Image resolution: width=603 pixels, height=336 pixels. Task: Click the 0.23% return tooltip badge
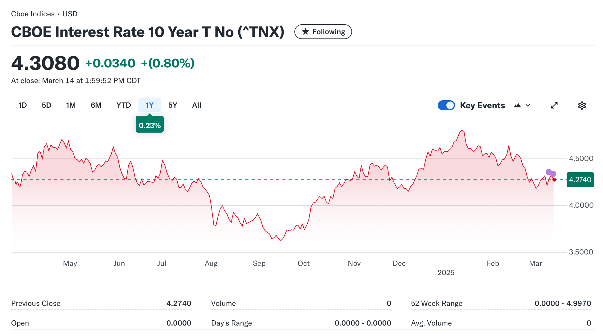click(x=150, y=125)
